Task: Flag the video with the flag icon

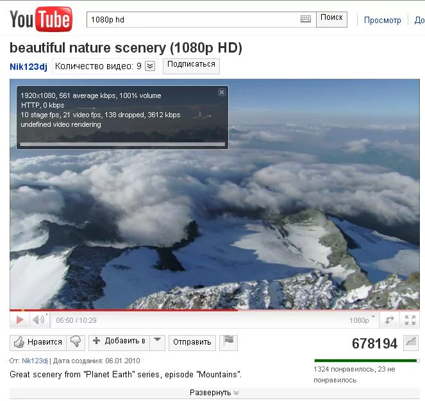Action: [x=228, y=342]
